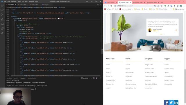The image size is (186, 105).
Task: Open Source Control view in activity bar
Action: (2, 15)
